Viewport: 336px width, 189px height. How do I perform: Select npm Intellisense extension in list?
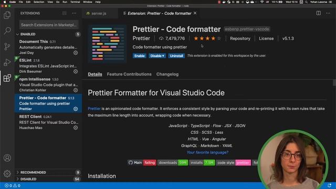(x=48, y=85)
